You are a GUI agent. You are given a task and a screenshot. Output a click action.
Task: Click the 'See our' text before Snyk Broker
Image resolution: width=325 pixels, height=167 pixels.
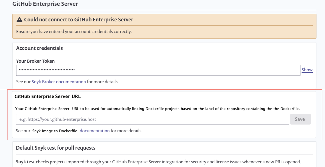(23, 82)
